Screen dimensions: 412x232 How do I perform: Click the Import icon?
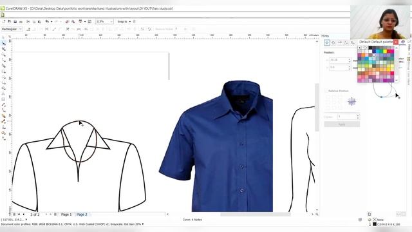(67, 21)
